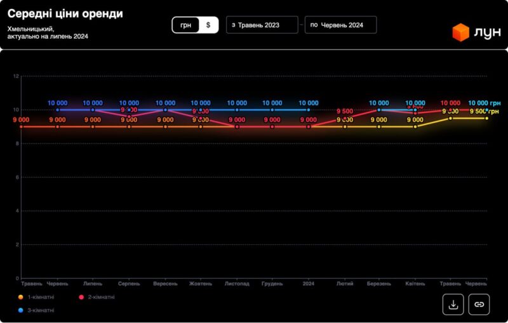Select the Серпень axis label
Viewport: 508px width, 323px height.
pyautogui.click(x=129, y=284)
